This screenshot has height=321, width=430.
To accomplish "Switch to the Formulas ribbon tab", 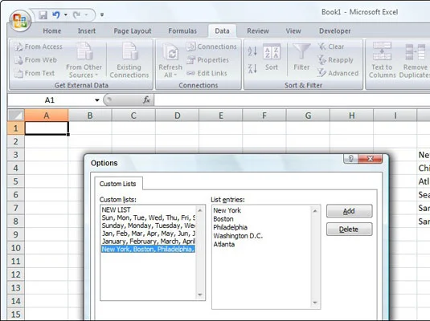I will (x=182, y=31).
